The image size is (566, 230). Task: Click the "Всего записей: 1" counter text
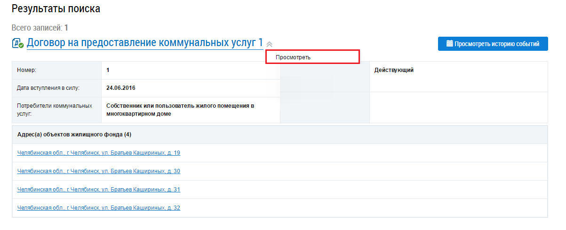click(40, 28)
